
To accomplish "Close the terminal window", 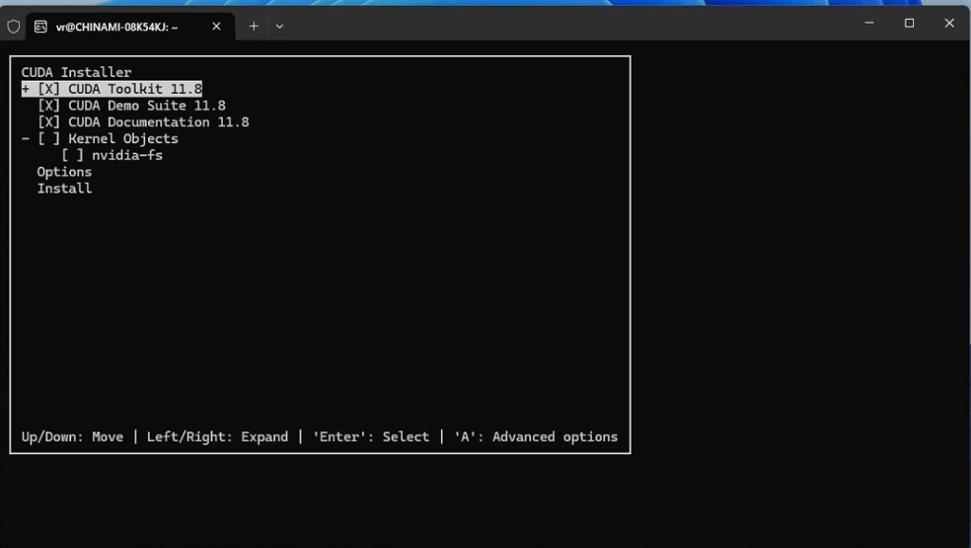I will tap(949, 23).
